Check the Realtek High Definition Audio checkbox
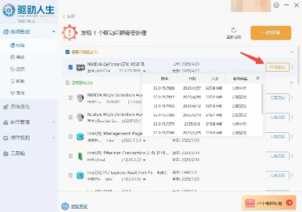 pos(70,117)
